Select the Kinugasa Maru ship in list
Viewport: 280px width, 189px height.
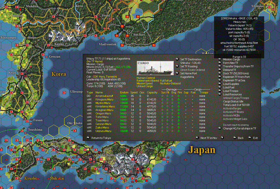click(104, 99)
